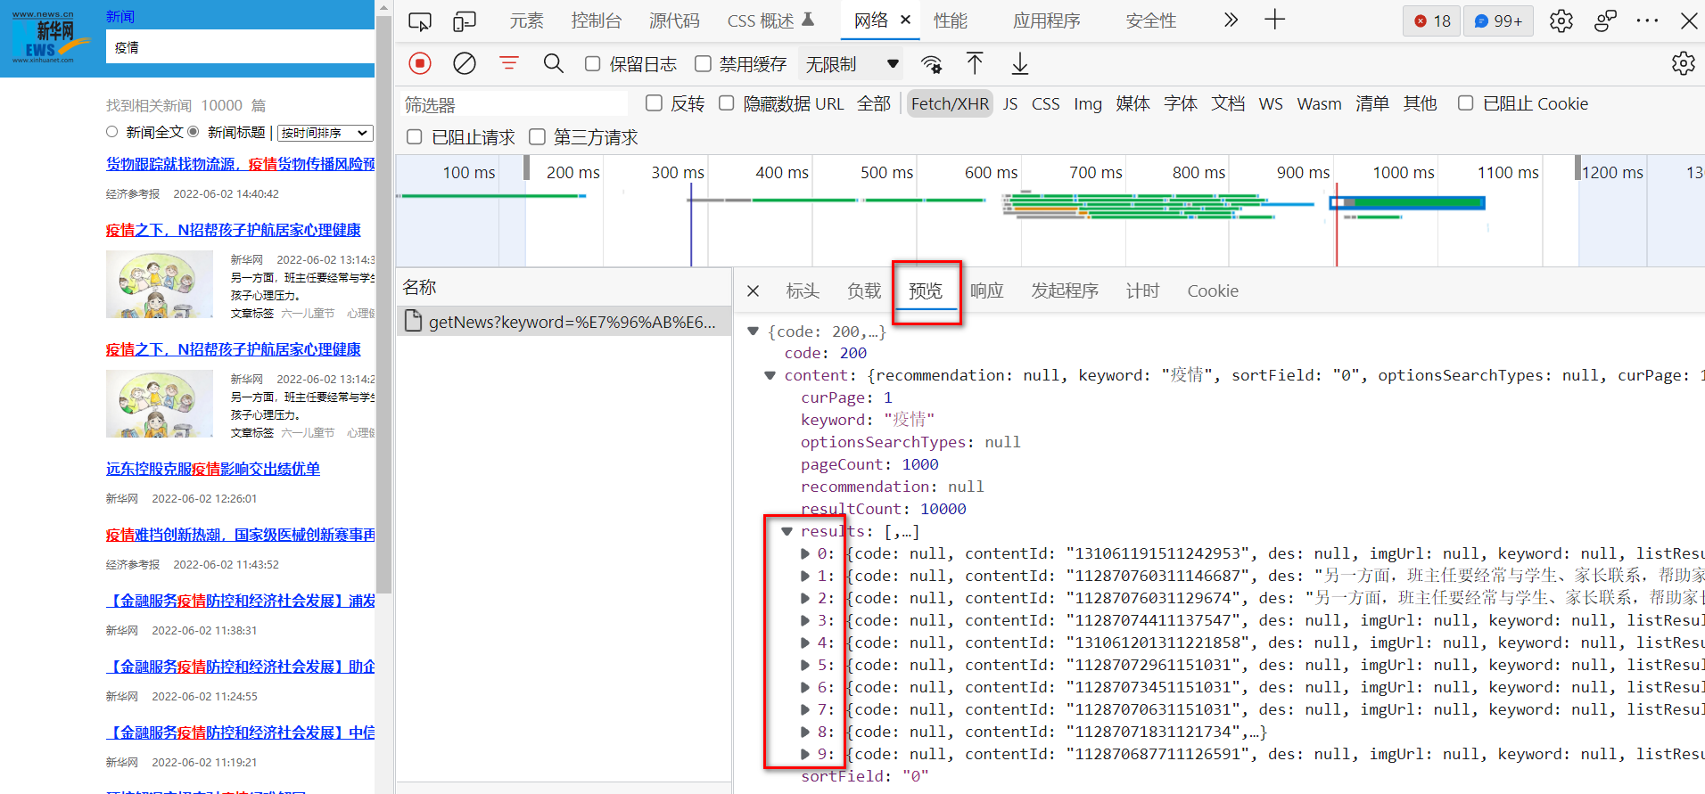Open network settings gear icon
The width and height of the screenshot is (1705, 794).
pyautogui.click(x=1683, y=63)
